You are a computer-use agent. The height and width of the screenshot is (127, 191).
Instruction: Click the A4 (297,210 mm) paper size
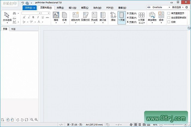[x=94, y=125]
